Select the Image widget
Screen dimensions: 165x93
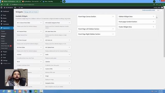coord(57,76)
